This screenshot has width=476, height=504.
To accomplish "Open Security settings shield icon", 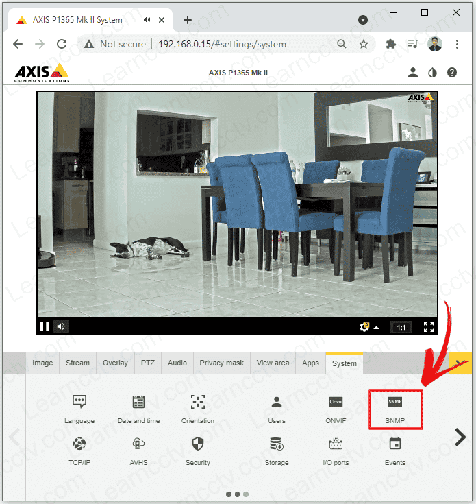I will pos(198,444).
